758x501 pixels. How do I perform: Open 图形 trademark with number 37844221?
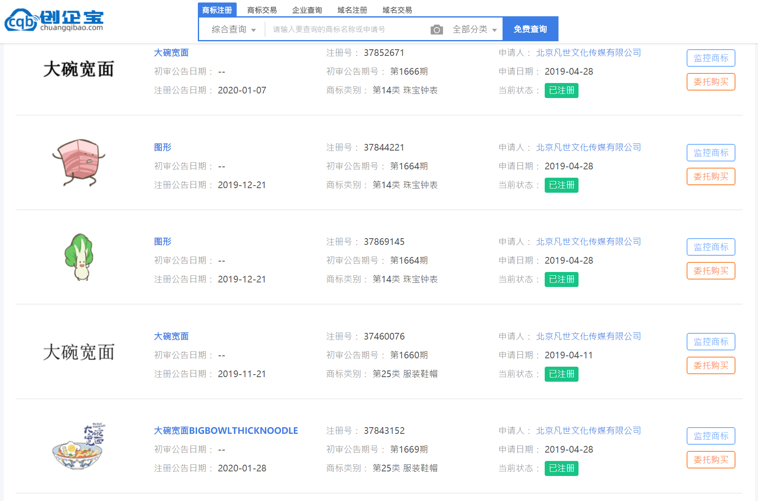click(163, 147)
